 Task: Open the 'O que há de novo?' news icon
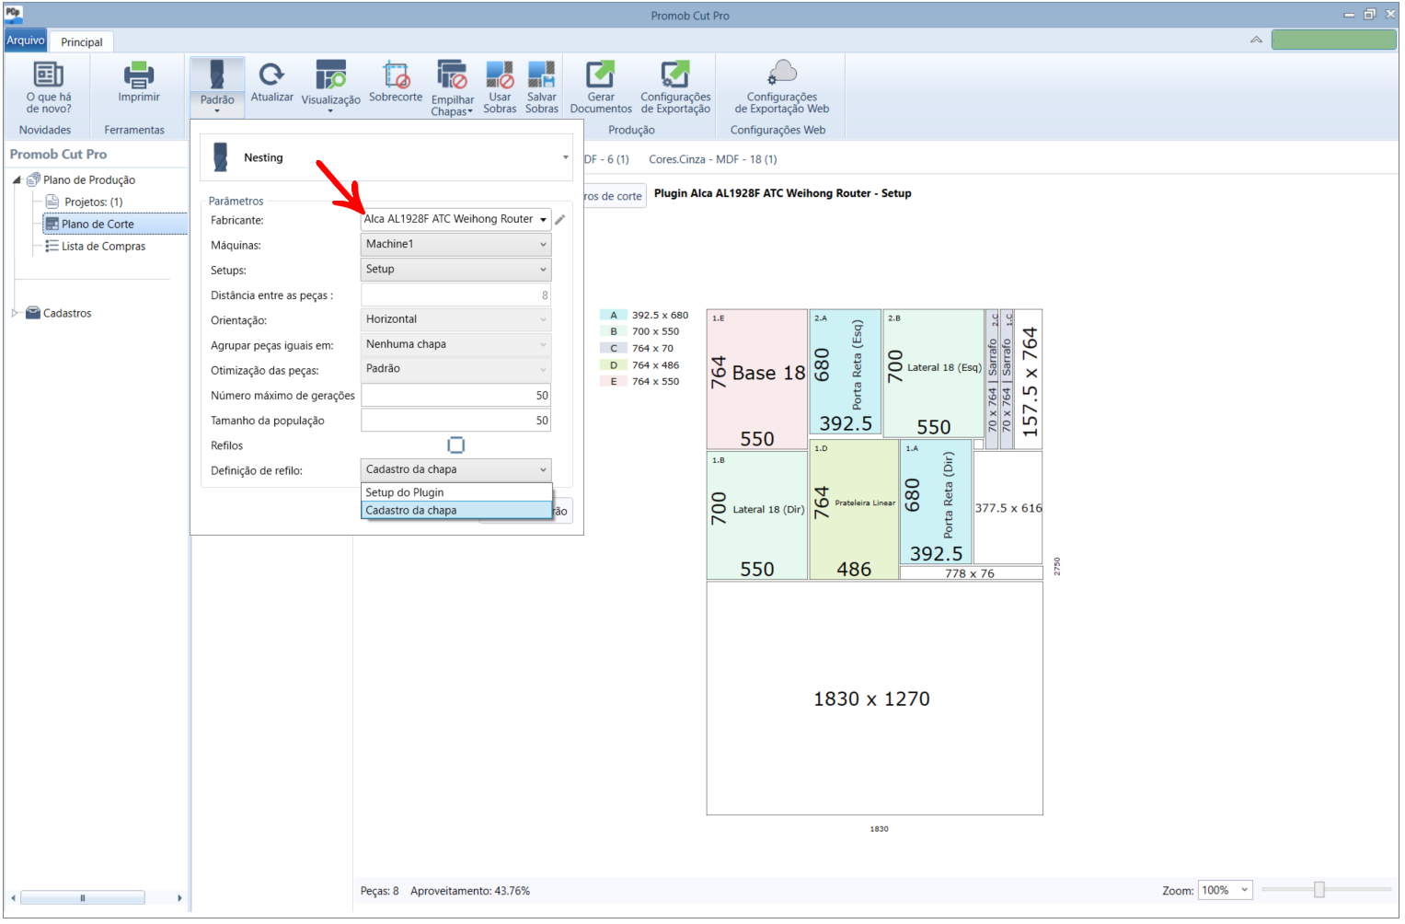48,74
